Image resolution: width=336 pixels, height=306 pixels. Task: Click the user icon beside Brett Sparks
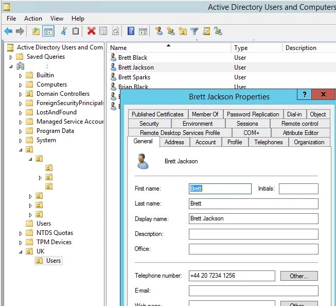(113, 77)
